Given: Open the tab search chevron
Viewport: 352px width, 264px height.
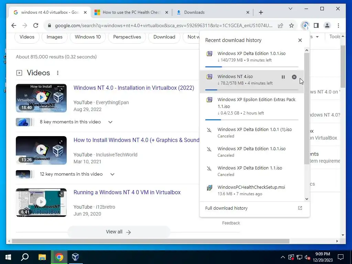Looking at the screenshot, I should click(290, 9).
